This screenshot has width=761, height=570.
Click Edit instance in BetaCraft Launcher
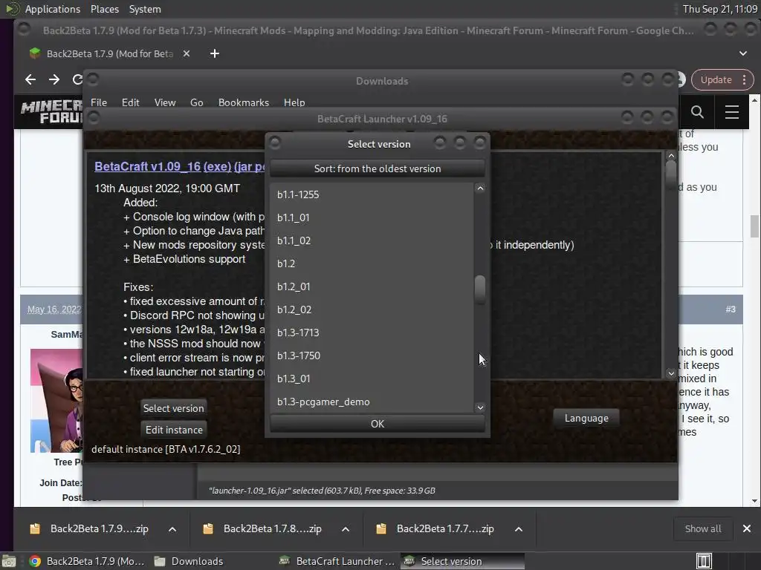[174, 430]
